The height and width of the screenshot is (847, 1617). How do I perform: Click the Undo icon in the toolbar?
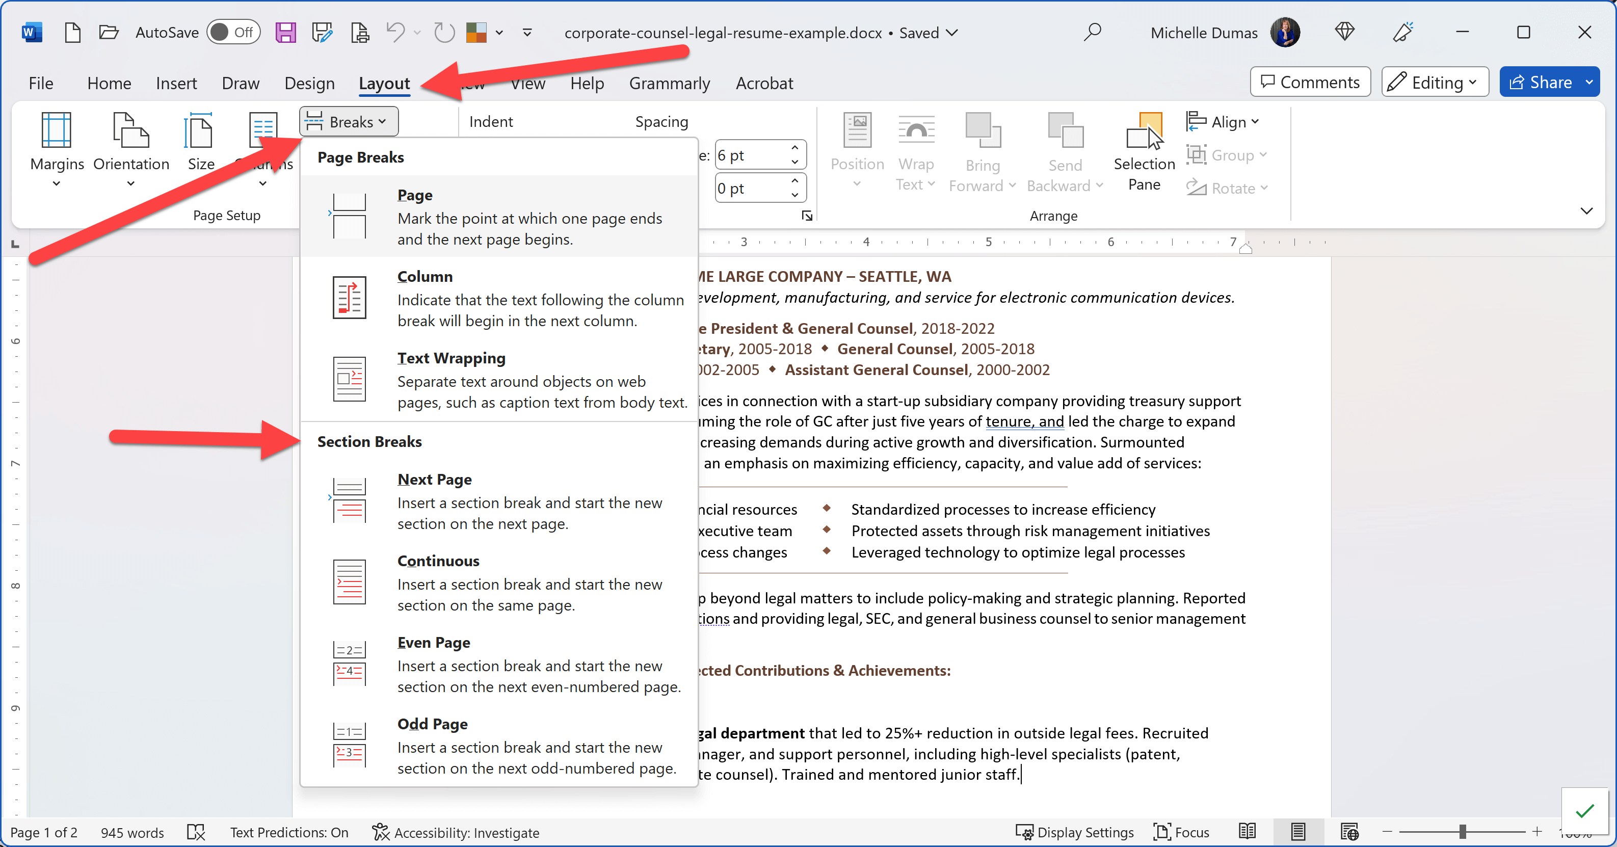(x=394, y=32)
